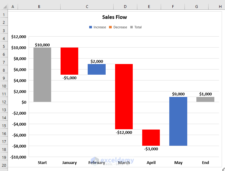The image size is (225, 171).
Task: Click the $12,000 vertical axis label
Action: (x=19, y=37)
